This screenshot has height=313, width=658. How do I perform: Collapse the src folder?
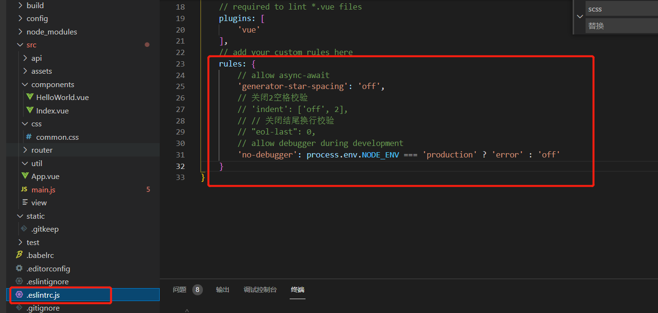coord(19,45)
